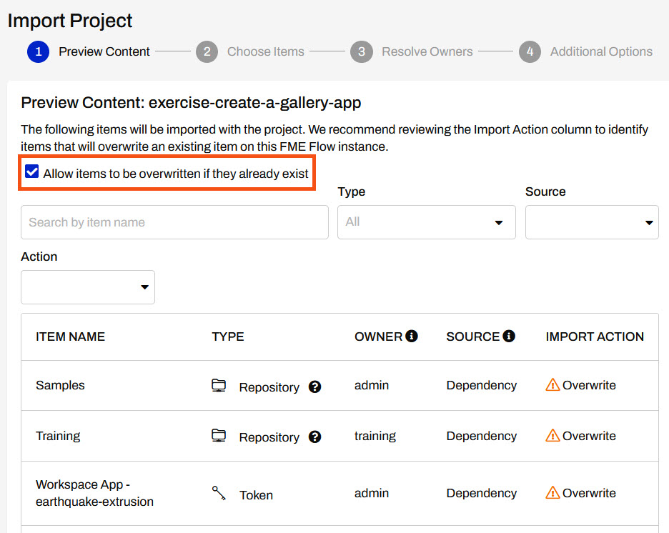669x533 pixels.
Task: Click the ITEM NAME column header
Action: point(70,337)
